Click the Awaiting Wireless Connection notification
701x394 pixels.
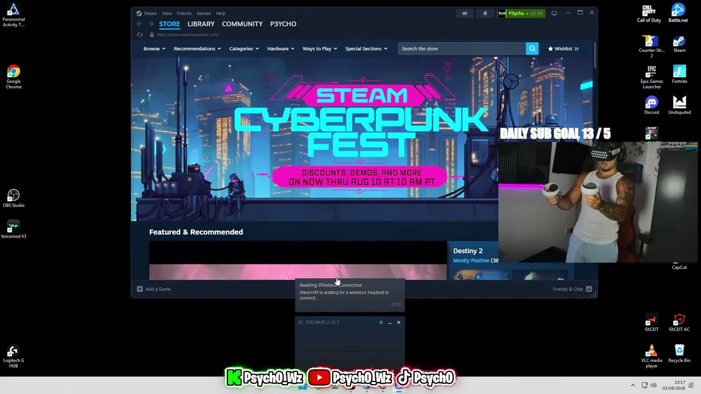pyautogui.click(x=350, y=294)
